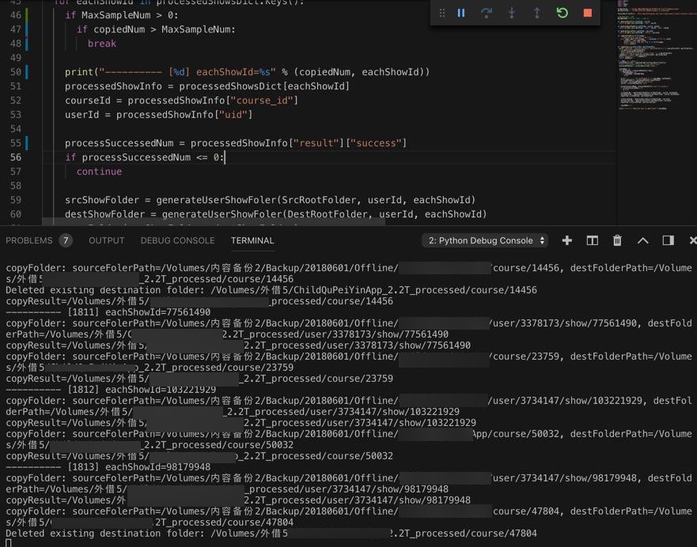
Task: Click terminal line '[1811] eachShowId=77561490'
Action: tap(108, 312)
